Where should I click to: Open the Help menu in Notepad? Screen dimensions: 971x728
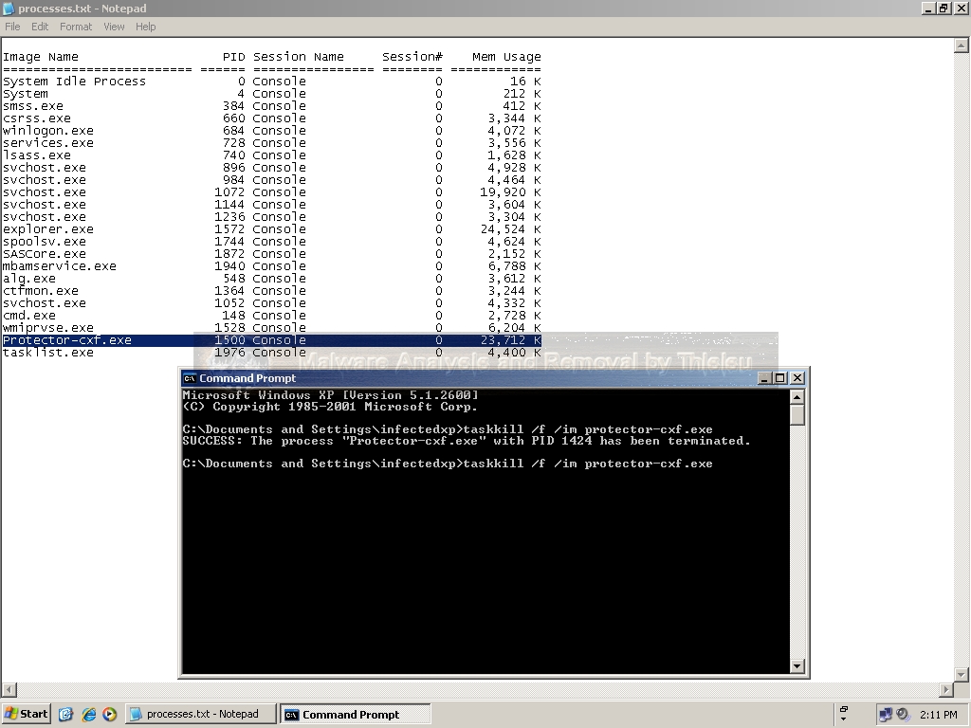click(145, 27)
